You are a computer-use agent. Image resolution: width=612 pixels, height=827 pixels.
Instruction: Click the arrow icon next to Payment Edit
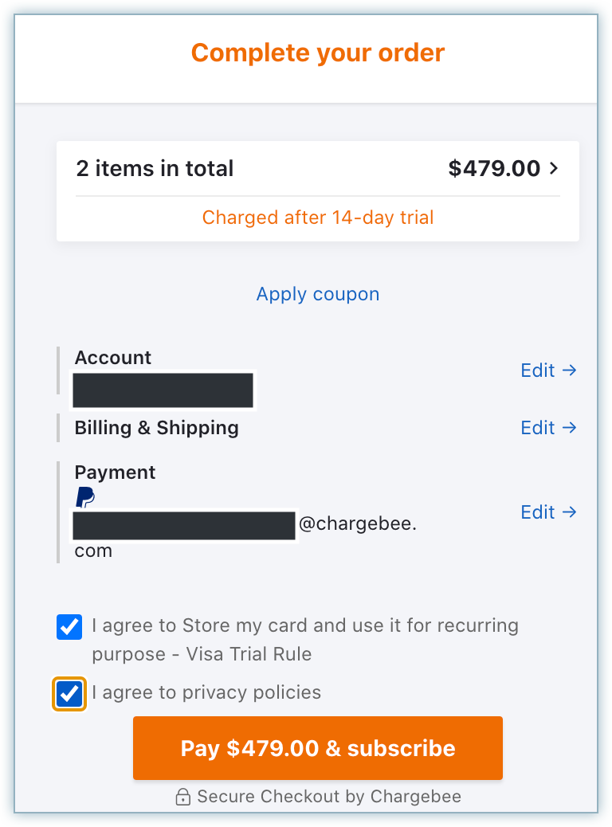tap(569, 511)
